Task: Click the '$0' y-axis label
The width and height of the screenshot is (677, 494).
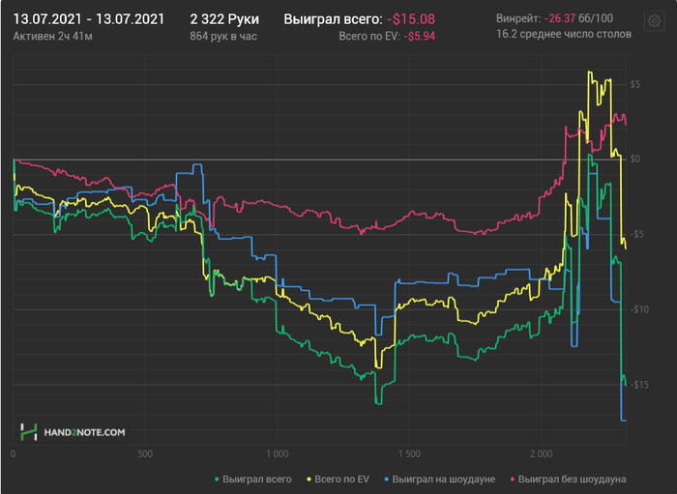Action: (634, 159)
